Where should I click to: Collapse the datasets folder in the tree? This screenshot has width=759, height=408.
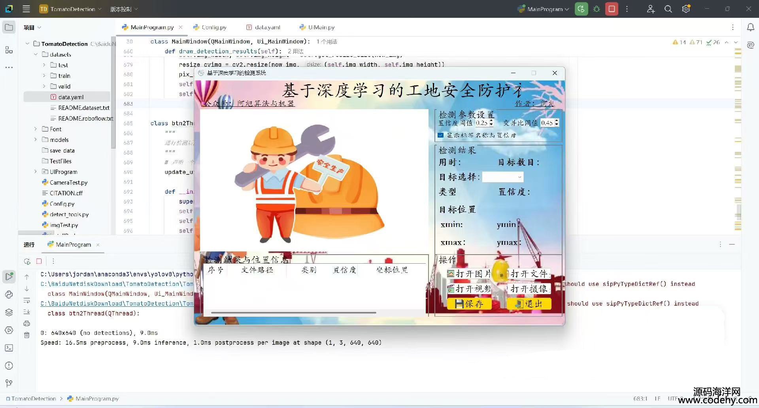pos(36,54)
